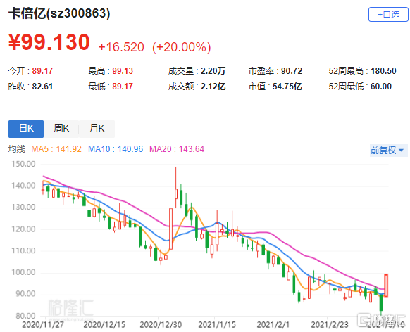This screenshot has width=410, height=332.
Task: Click the 100.00 y-axis label
Action: [23, 272]
